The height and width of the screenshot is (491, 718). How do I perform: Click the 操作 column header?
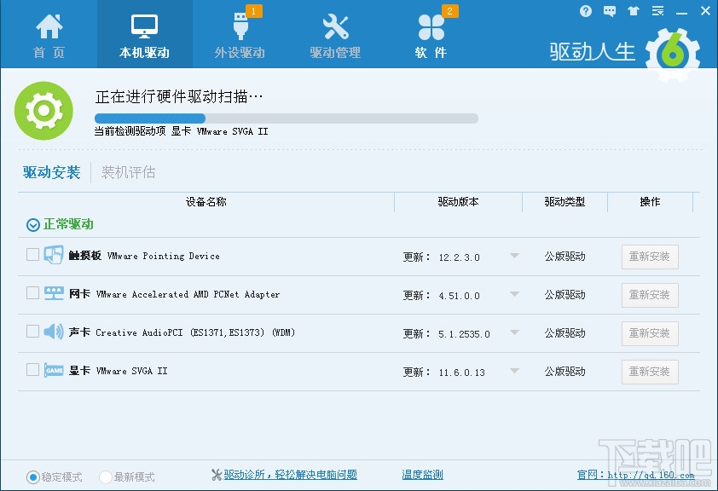click(x=651, y=202)
